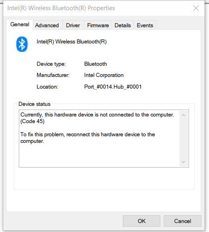Image resolution: width=209 pixels, height=232 pixels.
Task: Open the Driver tab
Action: (x=73, y=25)
